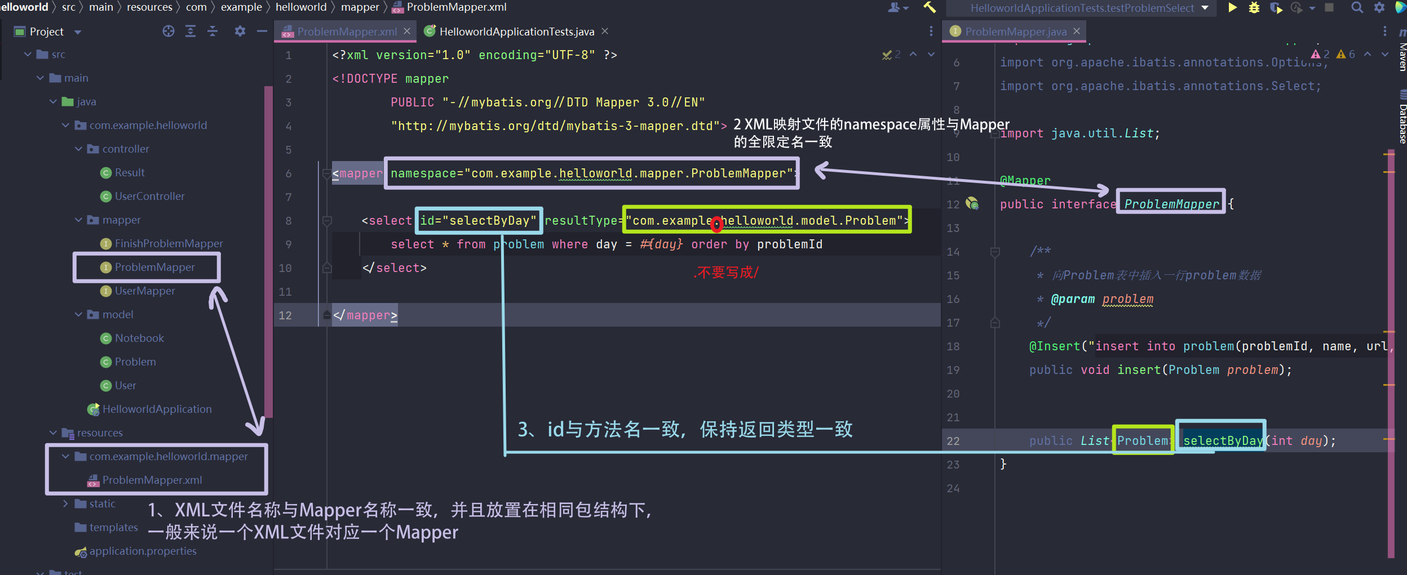Image resolution: width=1407 pixels, height=575 pixels.
Task: Click the mapper breadcrumb segment
Action: [360, 7]
